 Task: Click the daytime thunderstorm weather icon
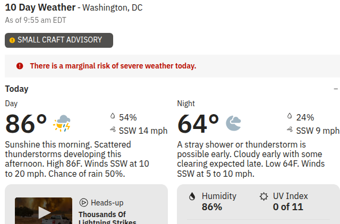click(x=62, y=123)
